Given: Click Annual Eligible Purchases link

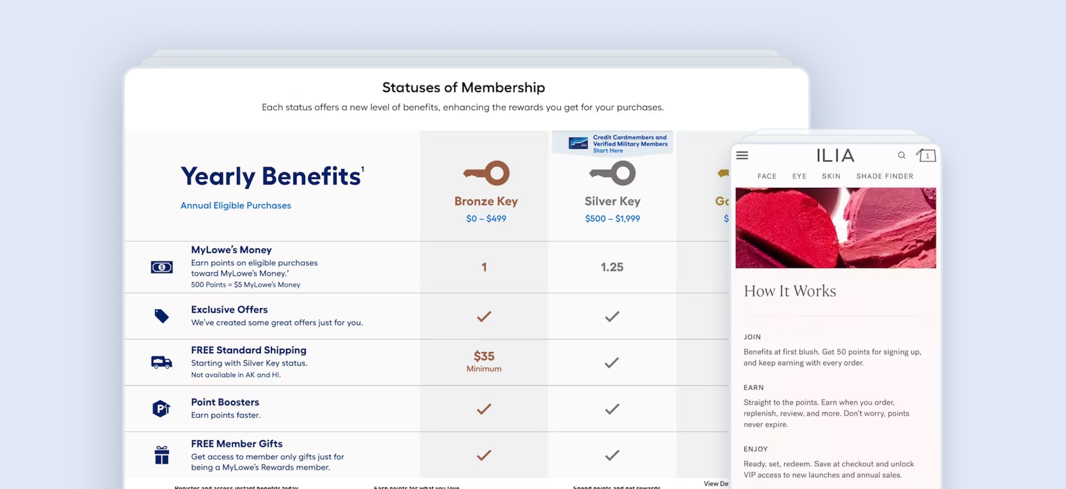Looking at the screenshot, I should 235,206.
